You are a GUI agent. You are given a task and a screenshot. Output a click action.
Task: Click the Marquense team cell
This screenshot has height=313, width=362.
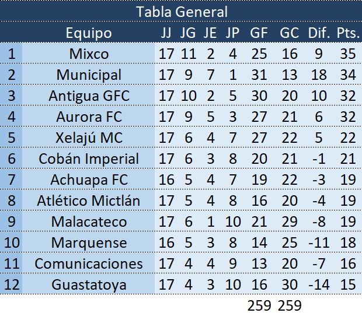click(x=89, y=243)
